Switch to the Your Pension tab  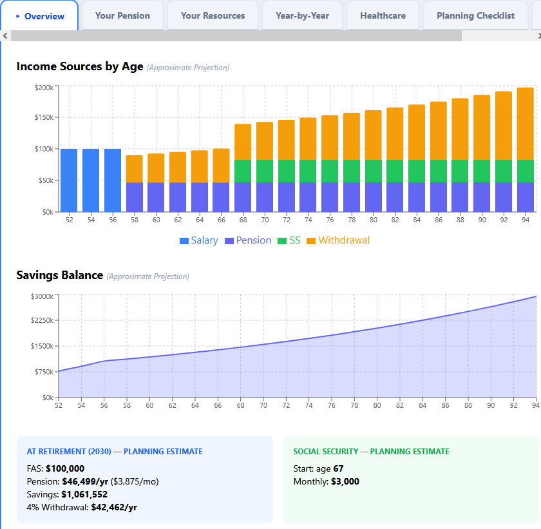(x=122, y=15)
